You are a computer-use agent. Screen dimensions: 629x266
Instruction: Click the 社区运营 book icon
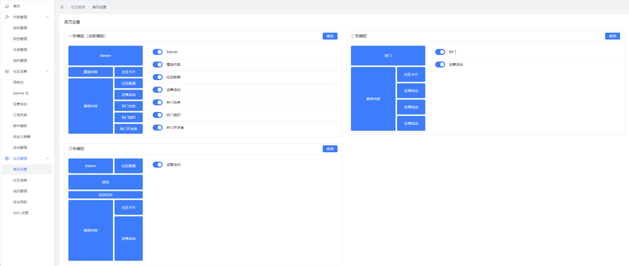tap(6, 71)
